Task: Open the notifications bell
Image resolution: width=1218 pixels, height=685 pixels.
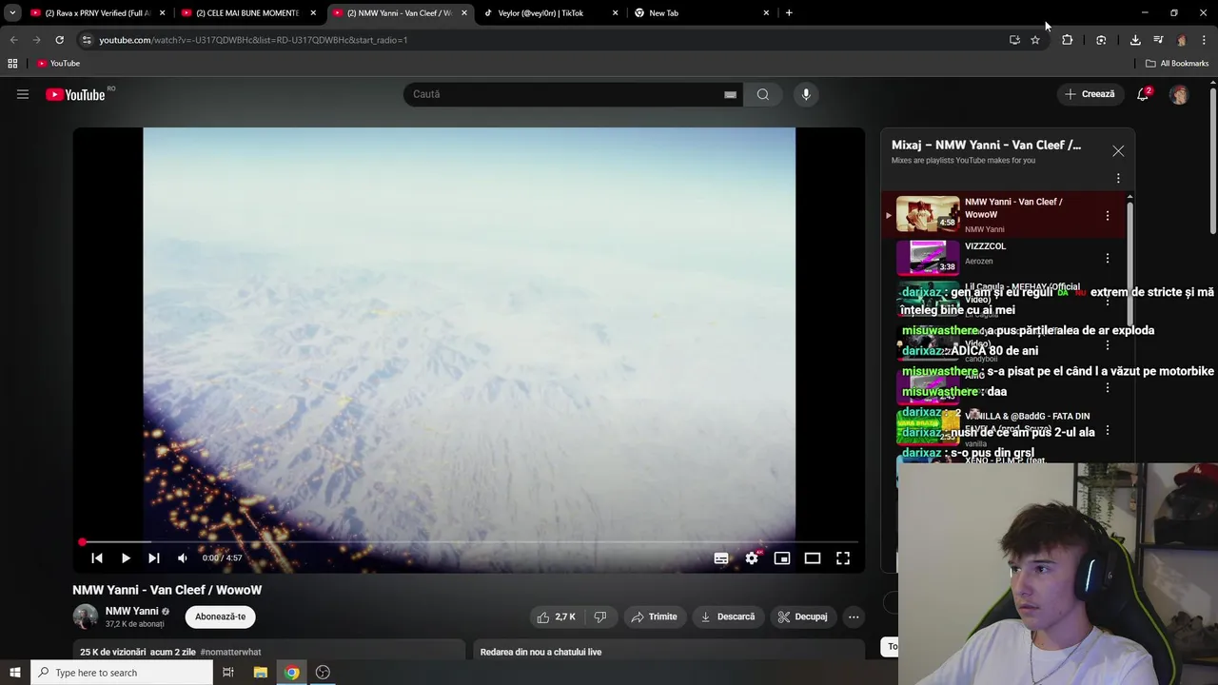Action: click(x=1143, y=94)
